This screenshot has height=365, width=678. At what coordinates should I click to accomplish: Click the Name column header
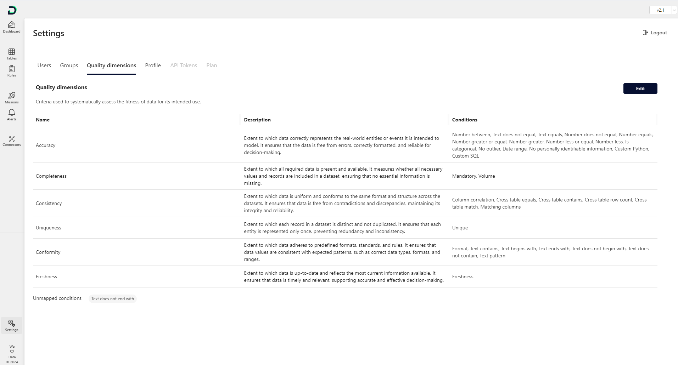[x=43, y=120]
